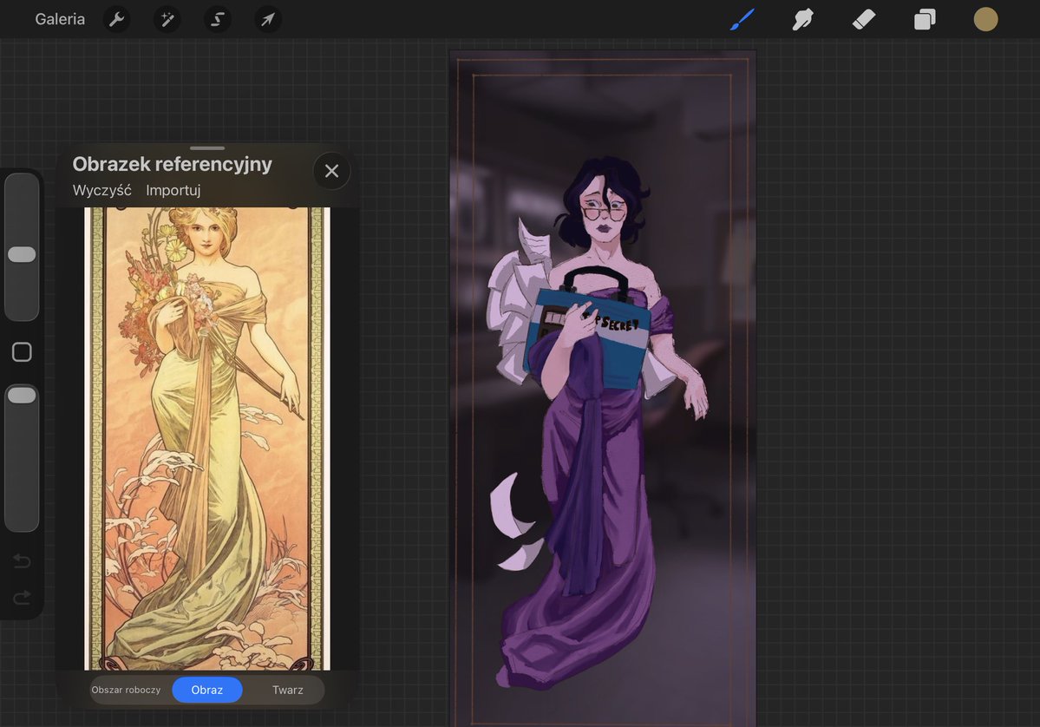Select the Obraz tab
Image resolution: width=1040 pixels, height=727 pixels.
pos(207,690)
